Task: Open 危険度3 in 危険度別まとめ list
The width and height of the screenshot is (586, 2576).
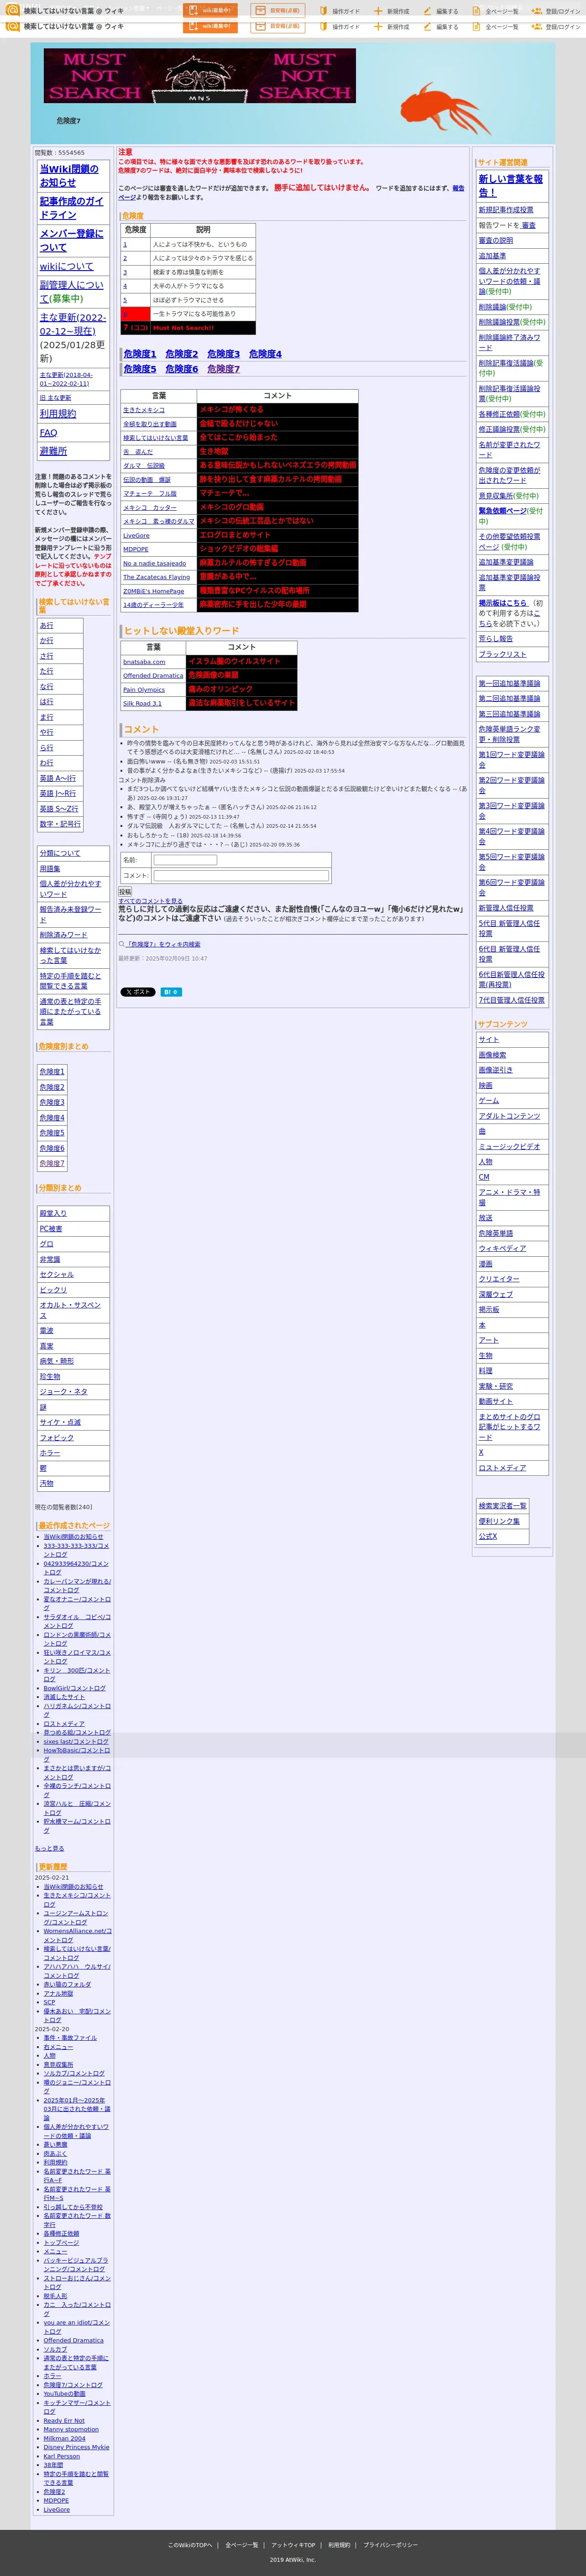Action: pyautogui.click(x=52, y=1102)
